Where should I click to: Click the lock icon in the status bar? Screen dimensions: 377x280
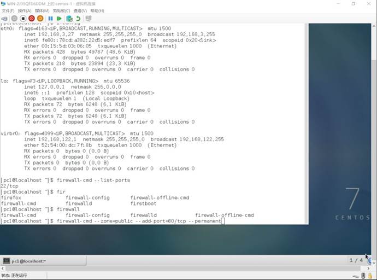click(x=370, y=276)
